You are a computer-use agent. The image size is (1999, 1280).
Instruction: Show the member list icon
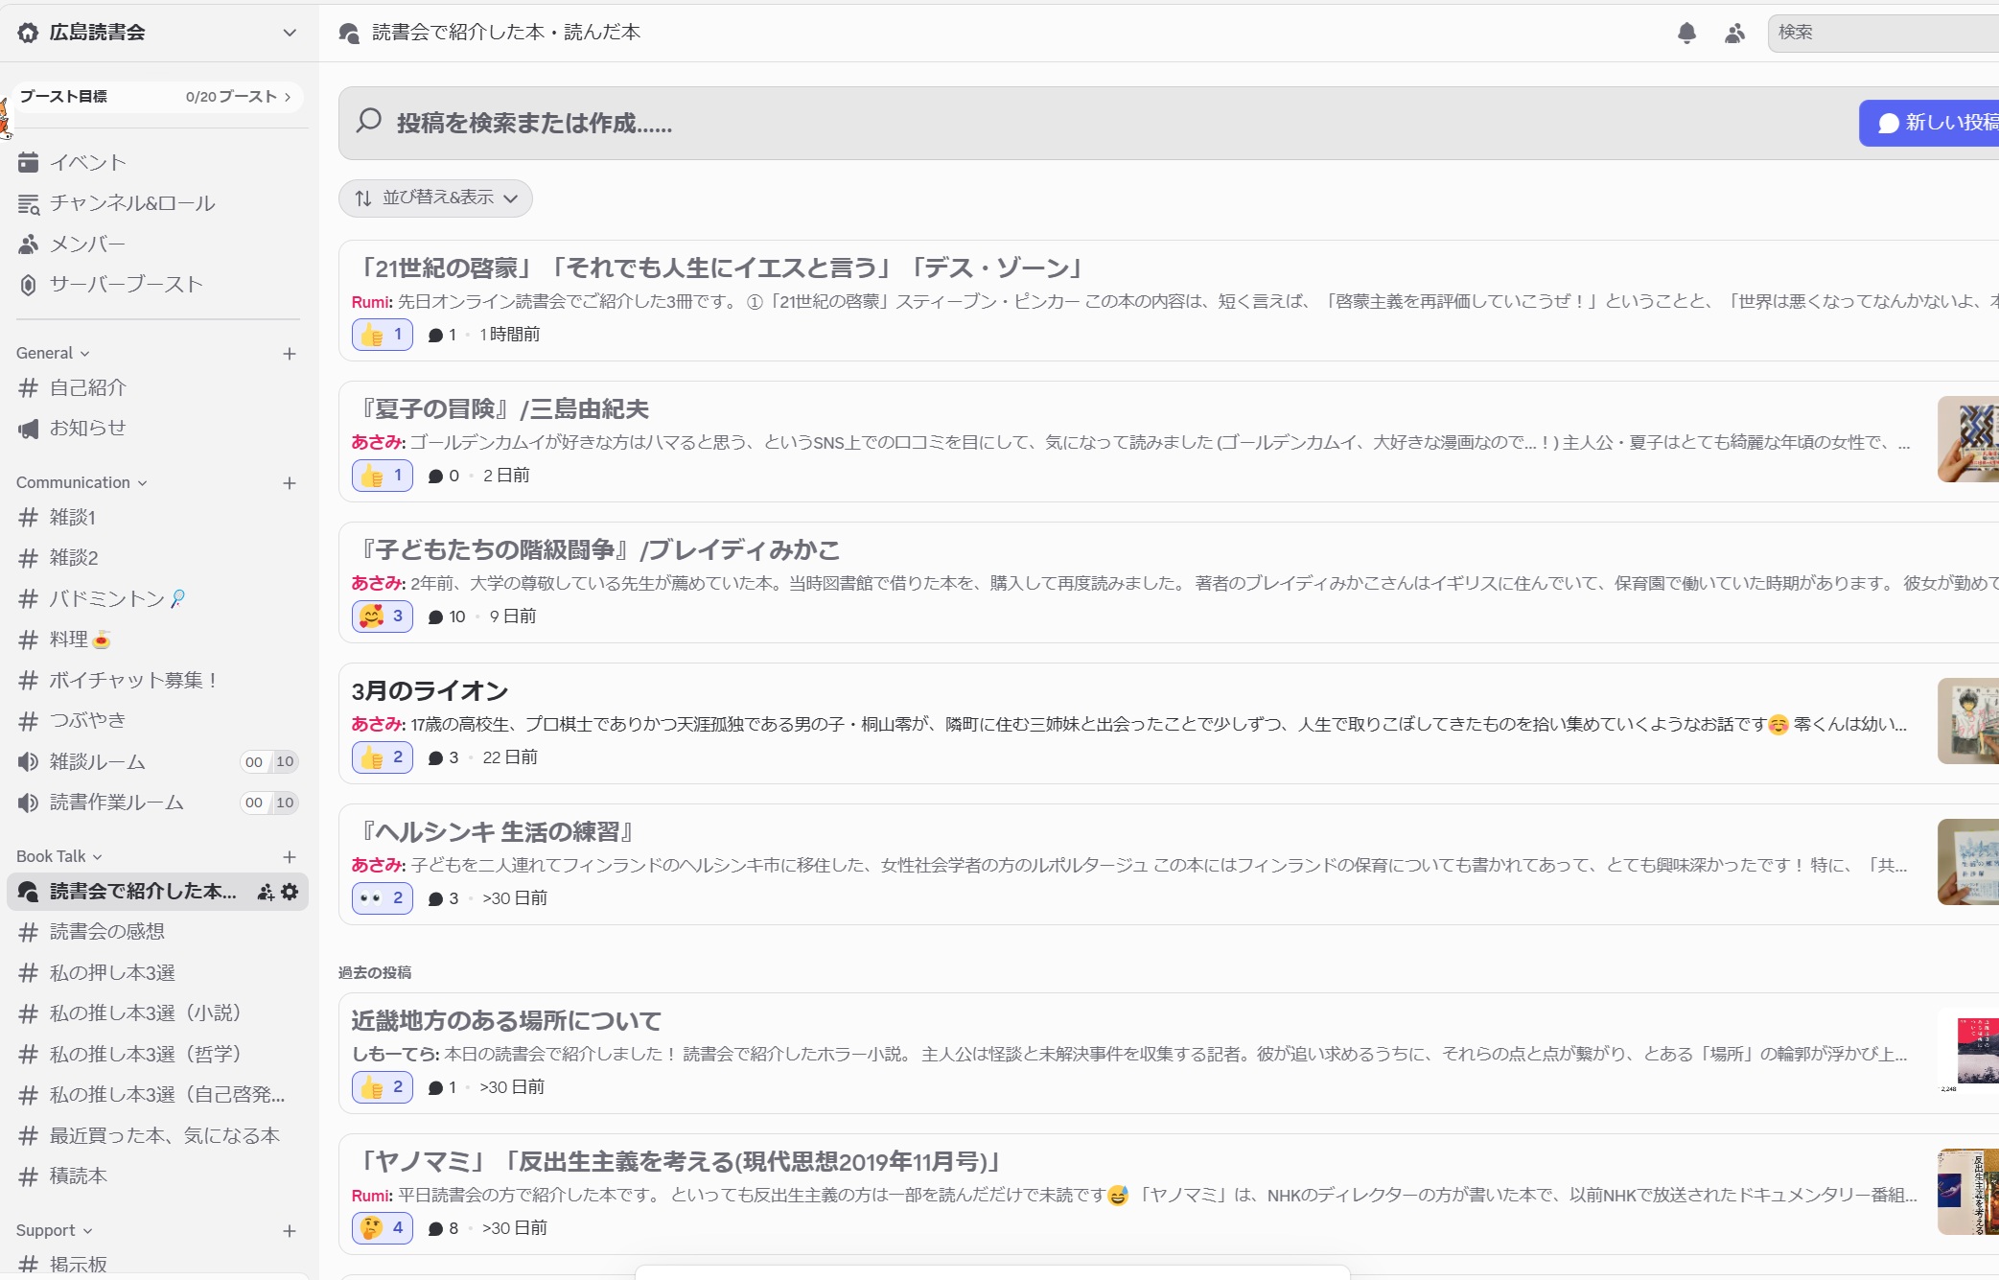tap(1734, 34)
